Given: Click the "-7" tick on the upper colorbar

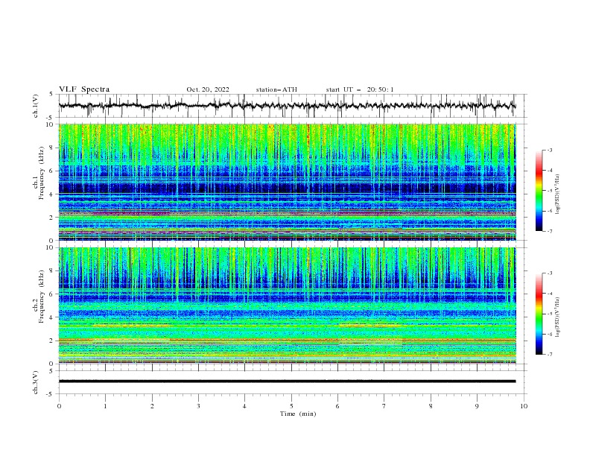Looking at the screenshot, I should pos(549,231).
